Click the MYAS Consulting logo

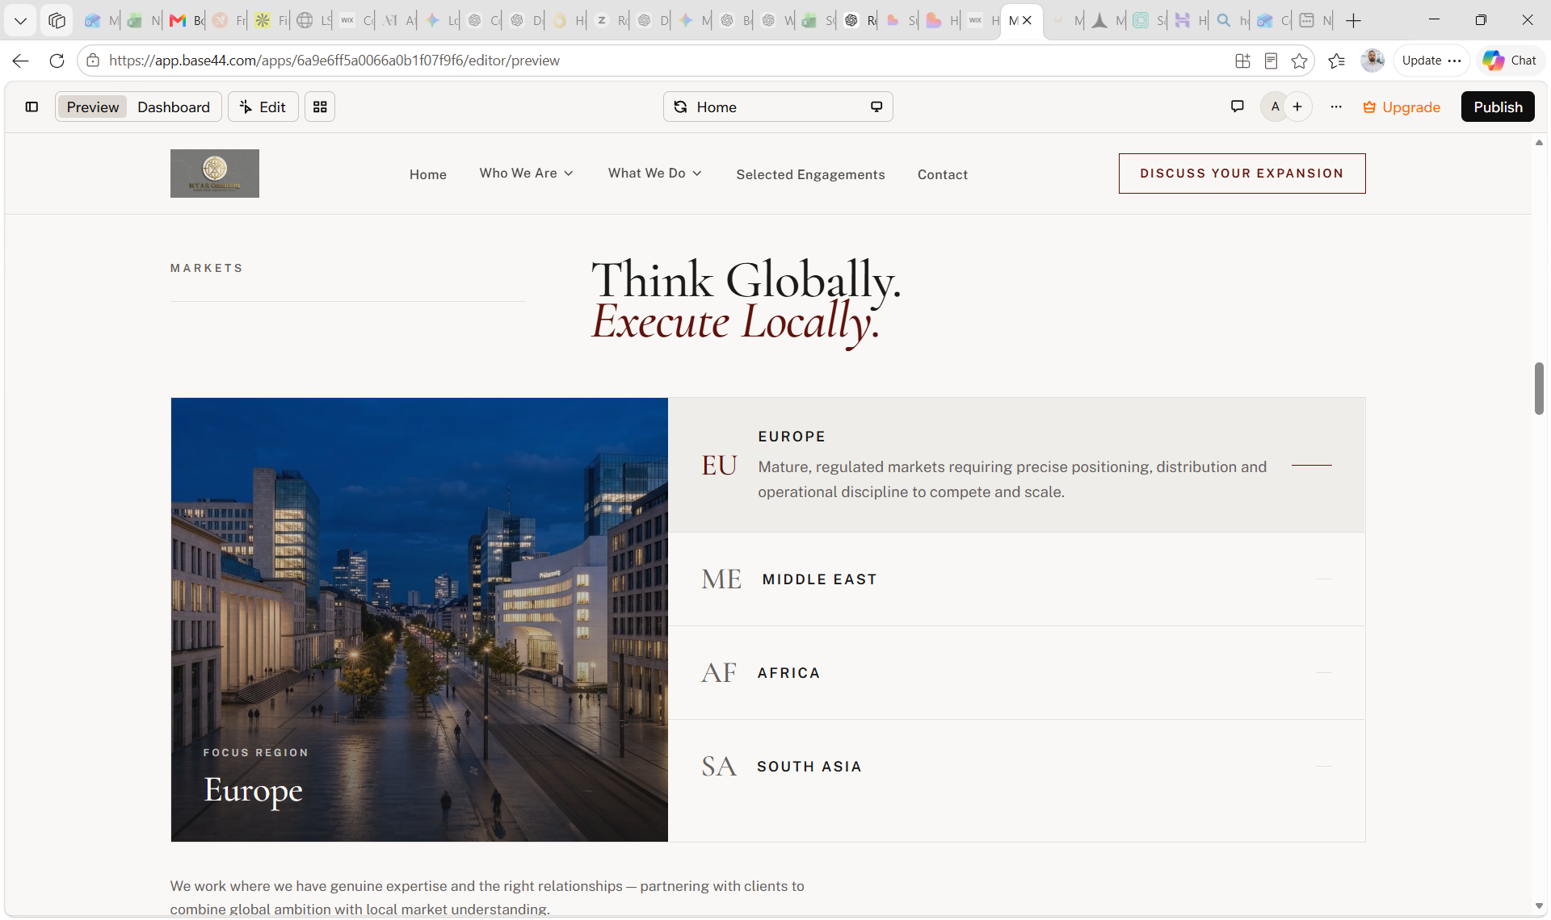(x=214, y=174)
